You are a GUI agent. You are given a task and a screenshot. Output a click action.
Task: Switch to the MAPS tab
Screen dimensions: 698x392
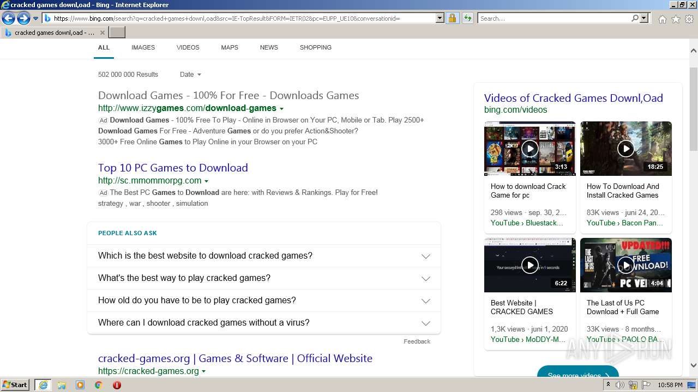230,47
